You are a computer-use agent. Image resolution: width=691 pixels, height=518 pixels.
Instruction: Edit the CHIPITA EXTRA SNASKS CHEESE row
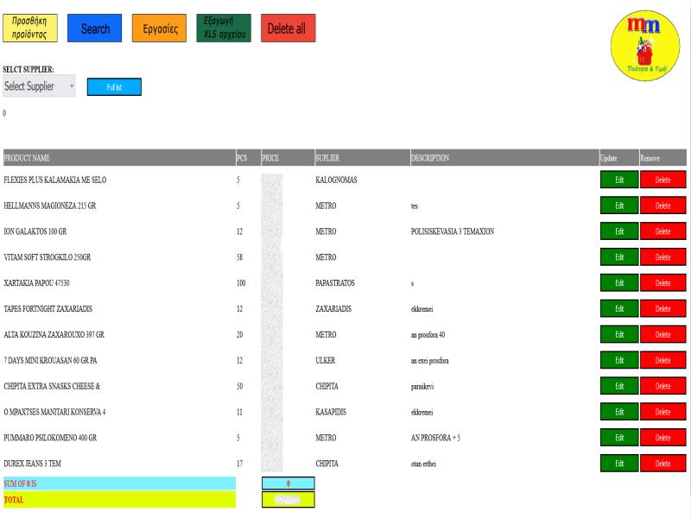click(619, 386)
